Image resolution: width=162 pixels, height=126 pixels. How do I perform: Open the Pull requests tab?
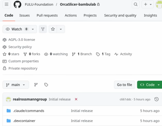[x=47, y=15]
